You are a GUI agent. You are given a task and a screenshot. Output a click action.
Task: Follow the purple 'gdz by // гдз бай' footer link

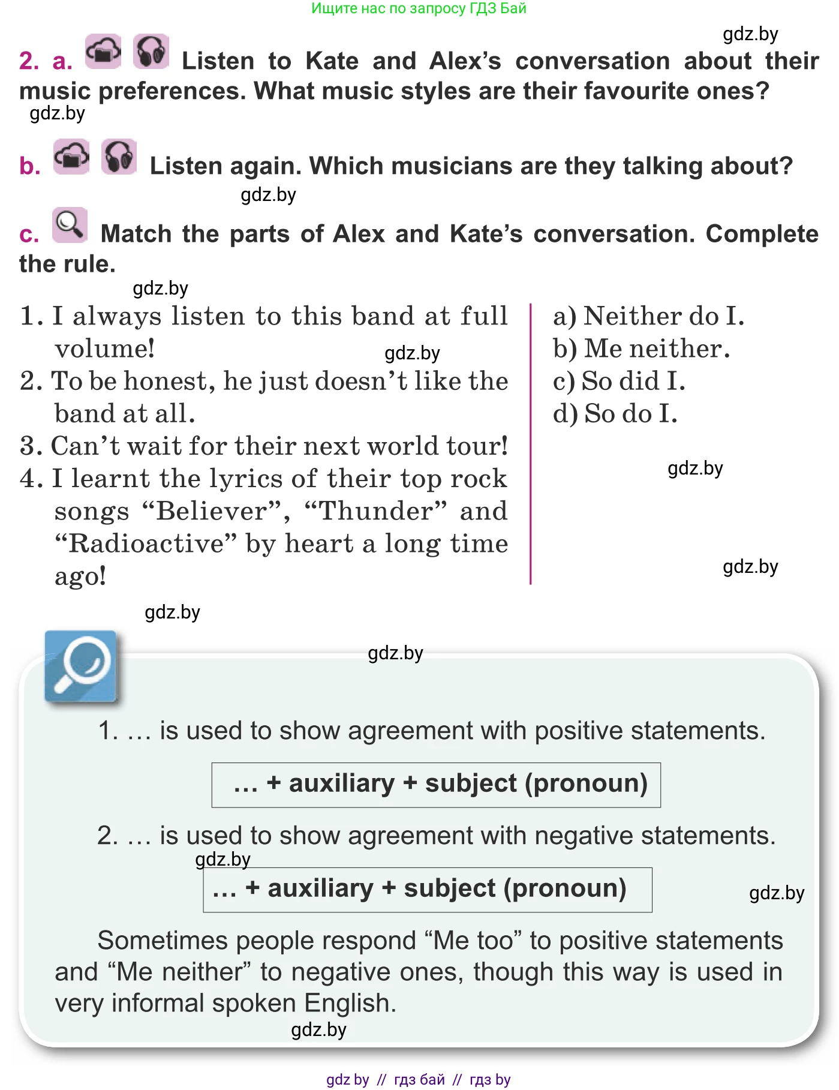419,1079
